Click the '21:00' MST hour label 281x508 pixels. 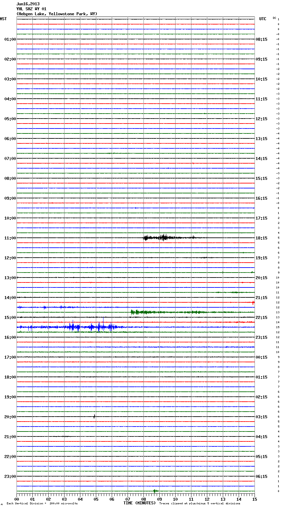10,436
